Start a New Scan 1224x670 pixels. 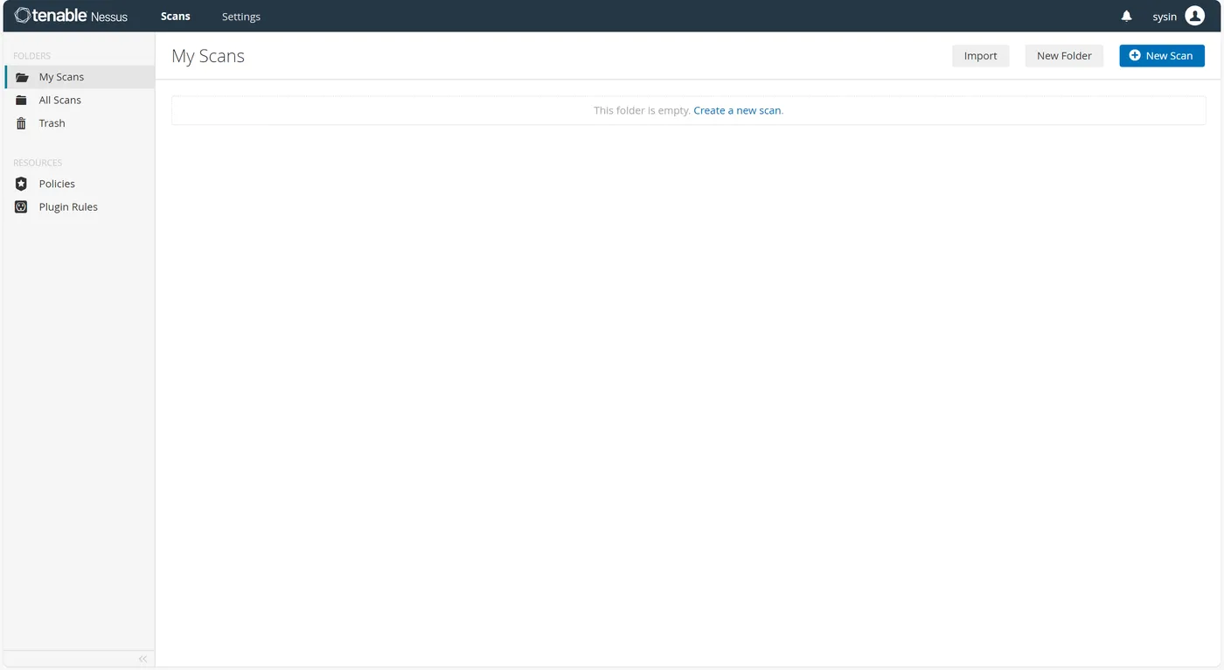(x=1162, y=56)
